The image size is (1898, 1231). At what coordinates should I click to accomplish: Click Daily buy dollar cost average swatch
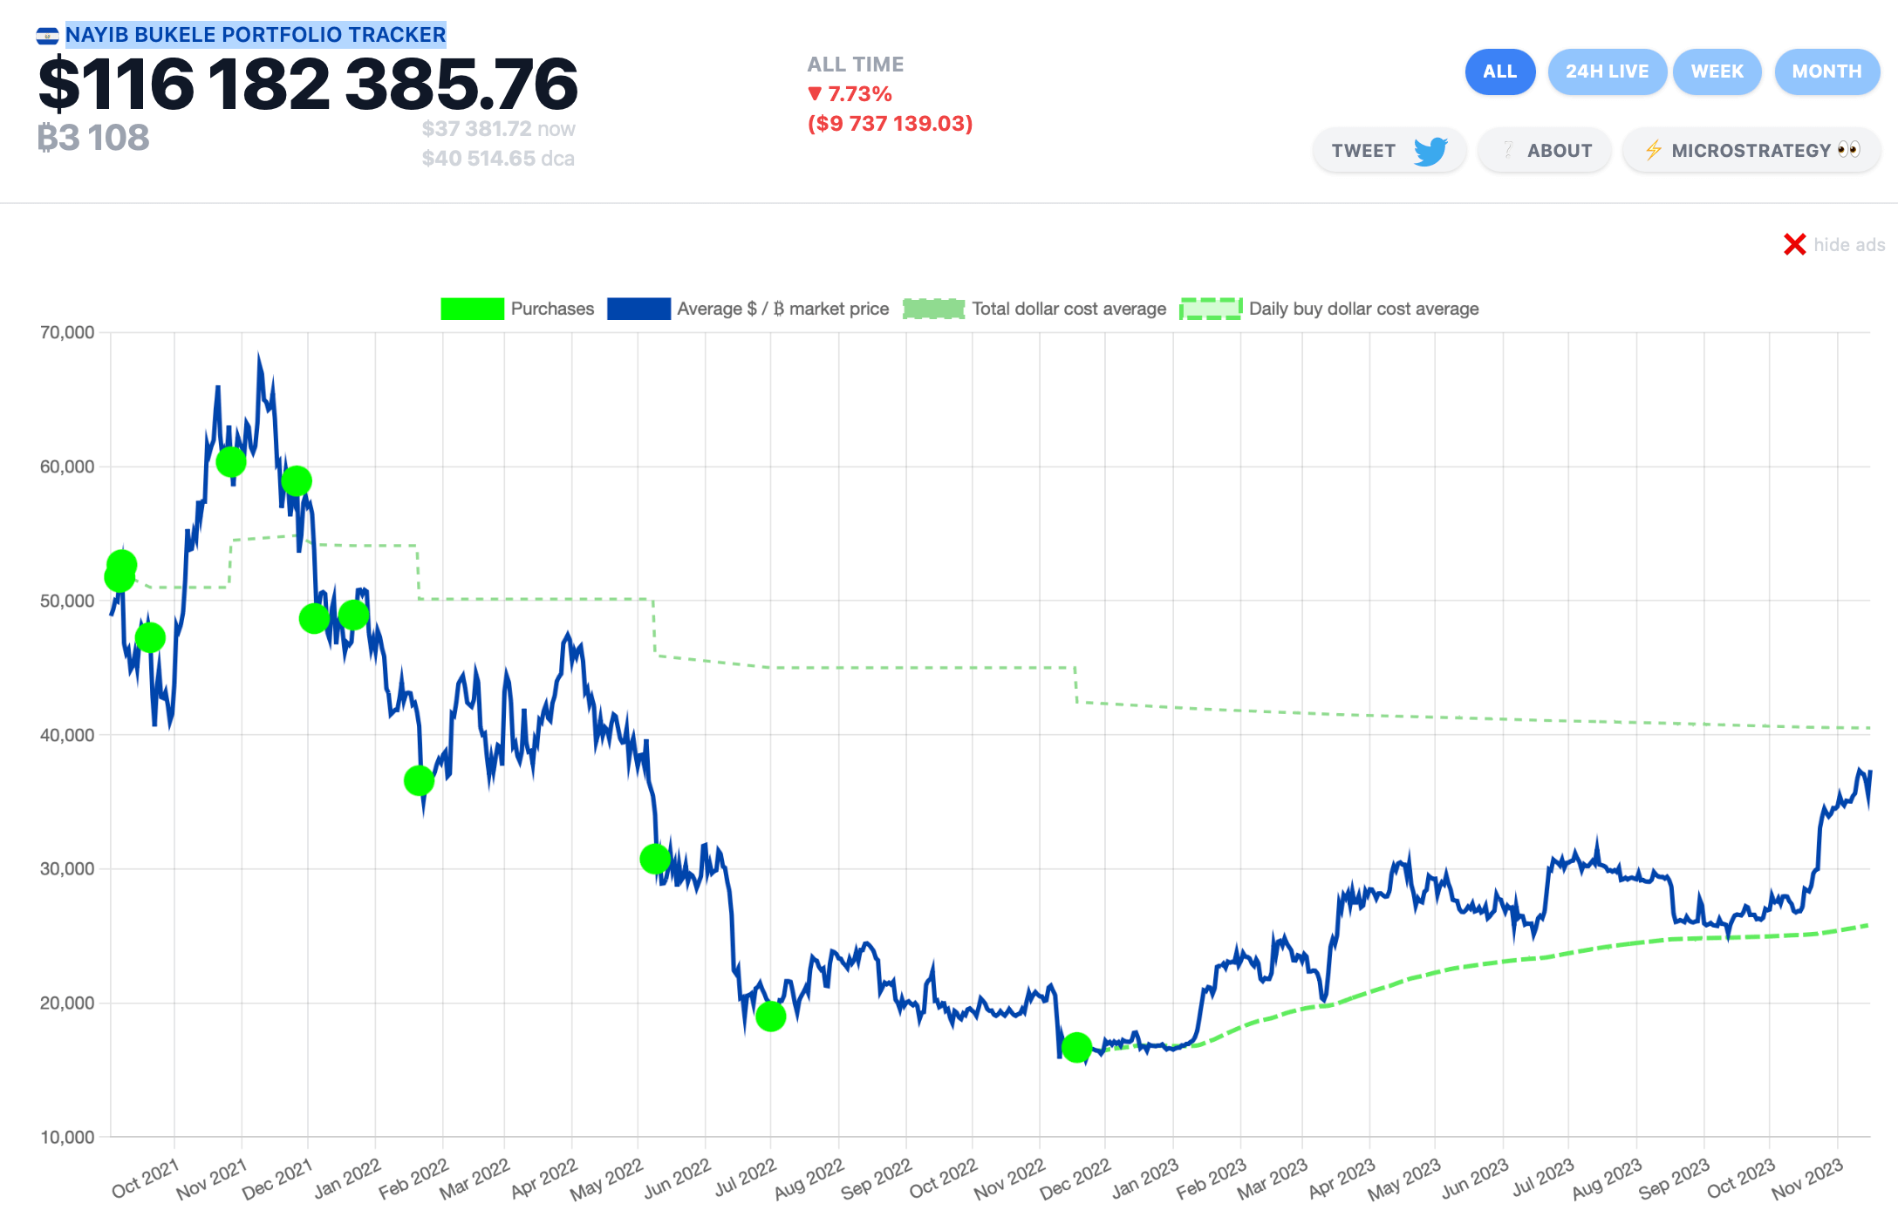[1211, 309]
